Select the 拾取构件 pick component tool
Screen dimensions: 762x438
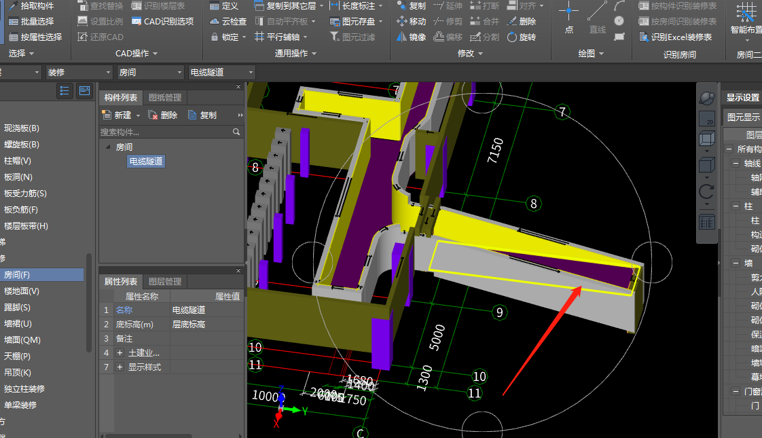coord(32,6)
